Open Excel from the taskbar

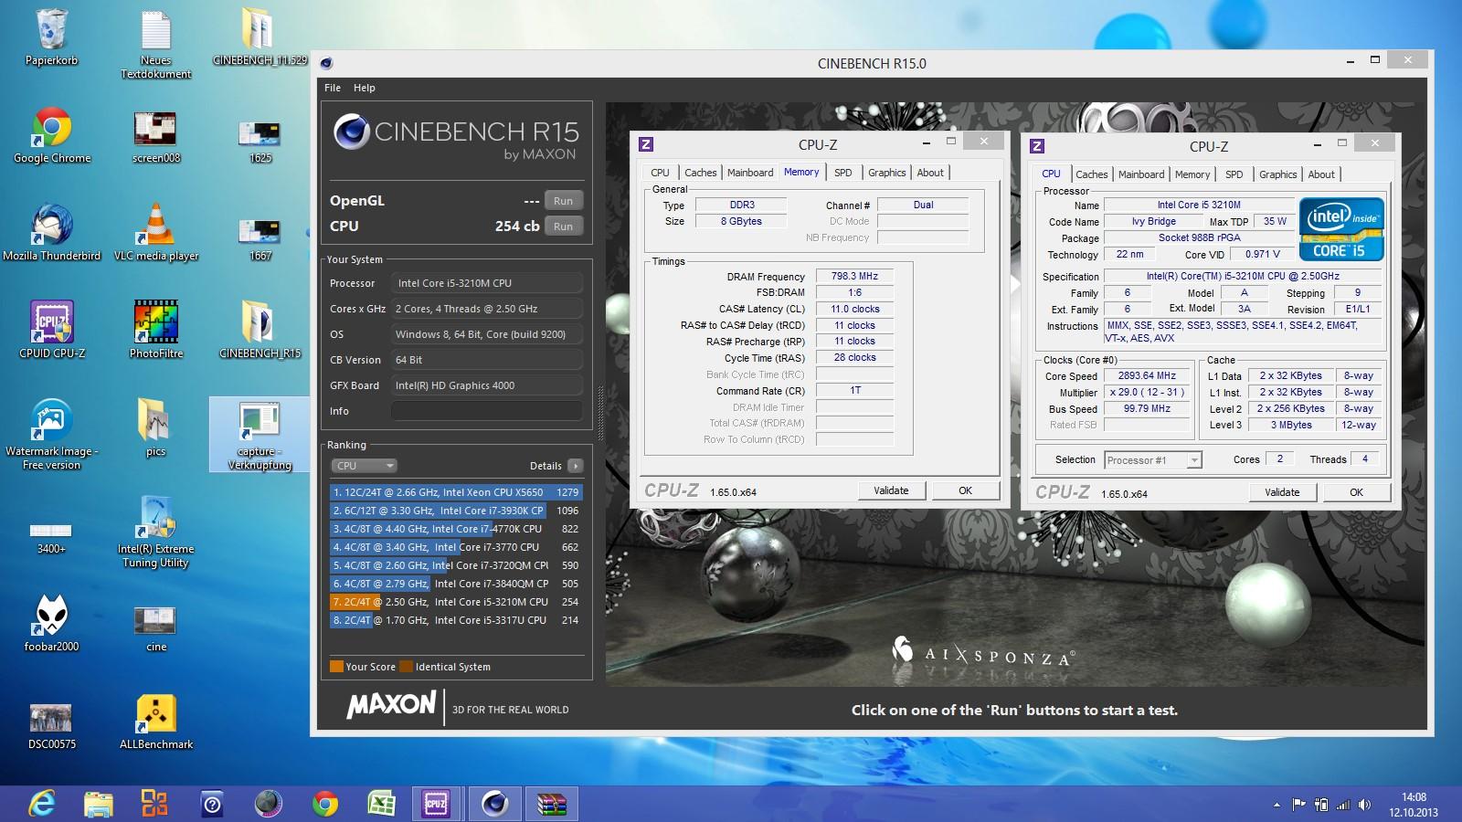tap(381, 804)
